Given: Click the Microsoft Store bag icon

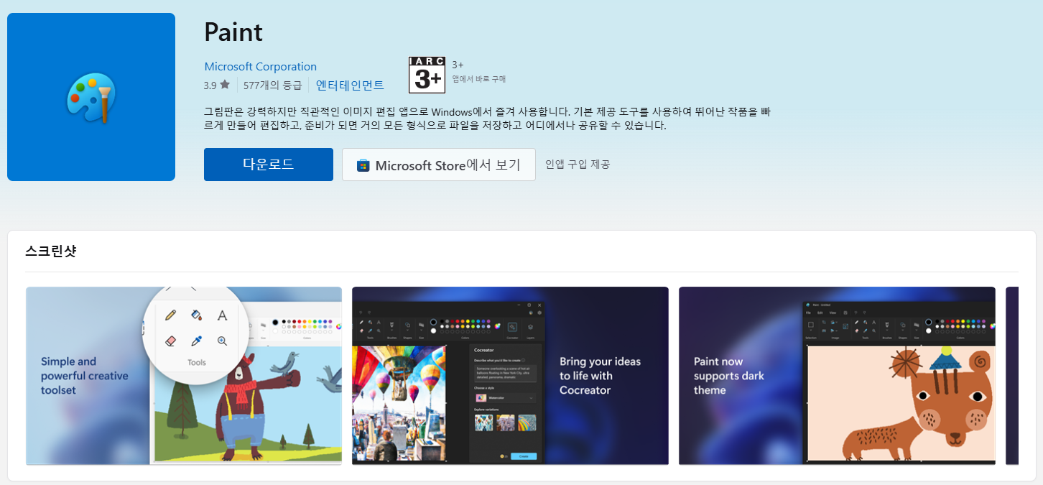Looking at the screenshot, I should click(363, 166).
